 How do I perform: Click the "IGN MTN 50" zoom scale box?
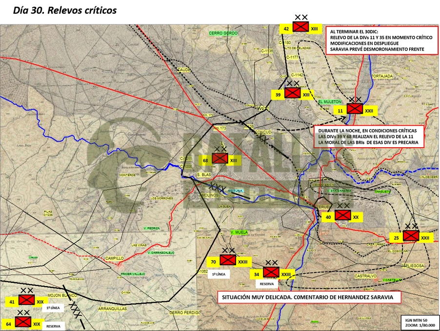[420, 323]
